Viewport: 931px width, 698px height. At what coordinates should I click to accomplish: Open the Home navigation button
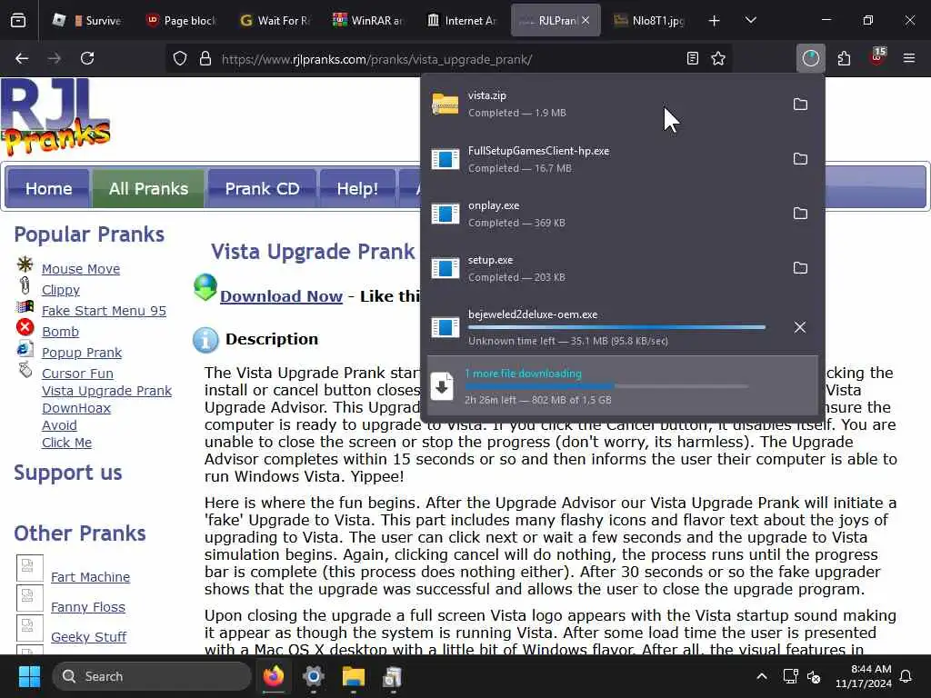pos(49,189)
